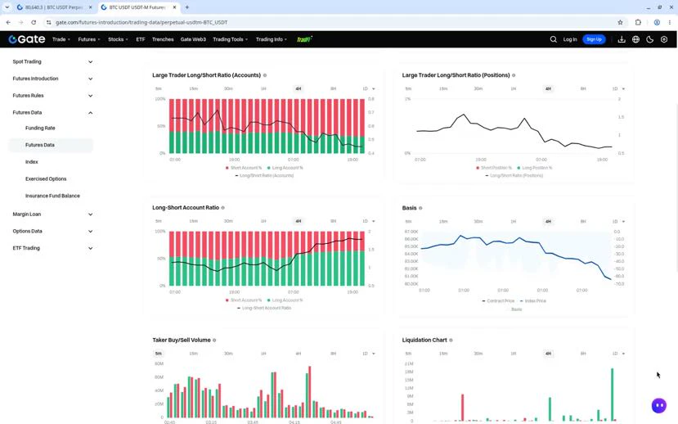The width and height of the screenshot is (678, 424).
Task: Toggle Index Price legend in Basis chart
Action: [x=532, y=300]
